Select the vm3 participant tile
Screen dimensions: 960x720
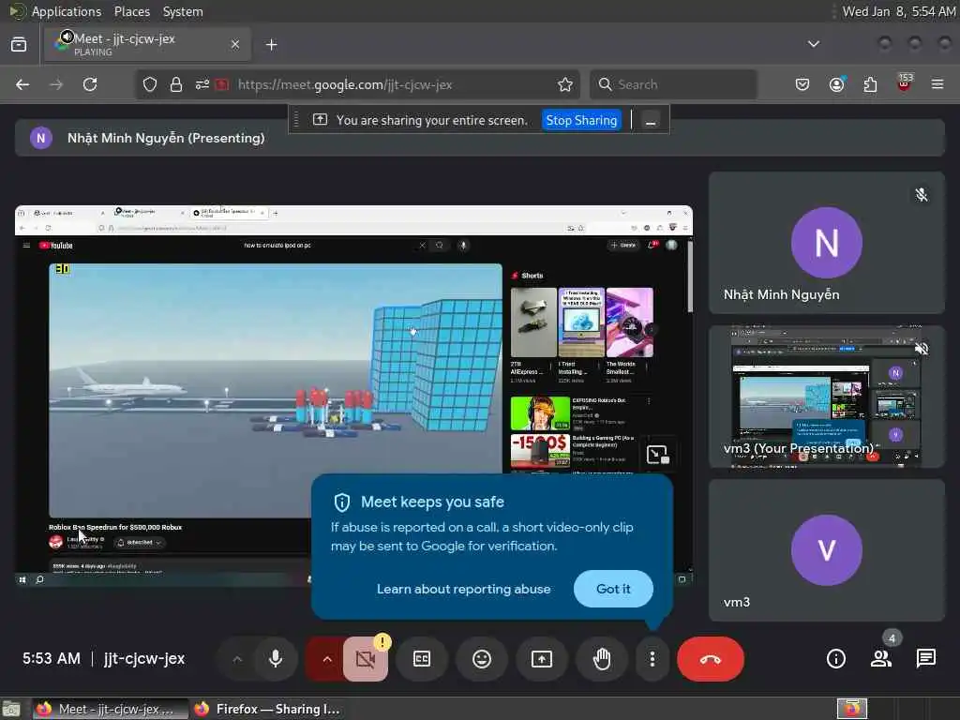click(827, 550)
